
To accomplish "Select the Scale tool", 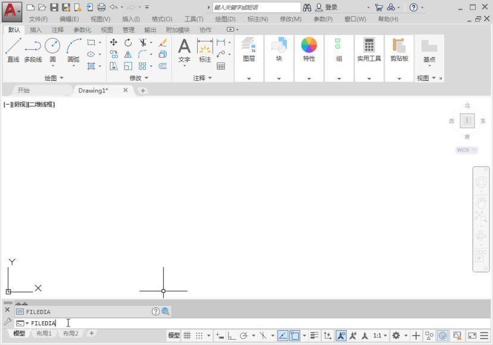I will click(128, 66).
